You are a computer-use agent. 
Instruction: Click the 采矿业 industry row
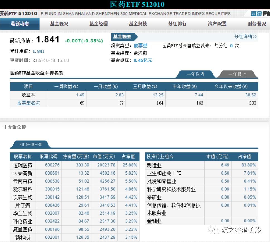tap(202, 197)
